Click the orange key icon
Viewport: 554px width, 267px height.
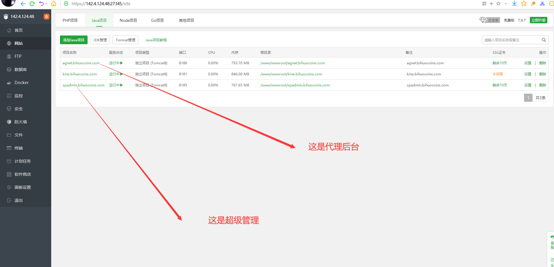(x=533, y=3)
